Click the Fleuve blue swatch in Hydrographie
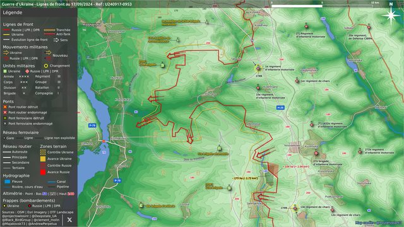Viewport: 404px width, 227px height. [8, 182]
